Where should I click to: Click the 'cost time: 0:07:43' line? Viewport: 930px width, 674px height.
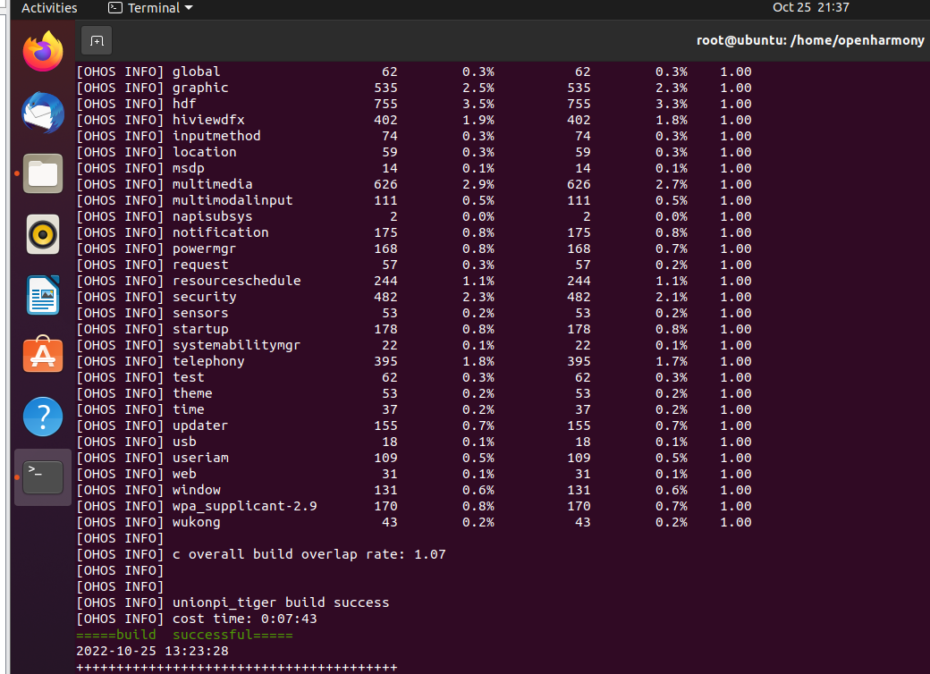pos(244,619)
